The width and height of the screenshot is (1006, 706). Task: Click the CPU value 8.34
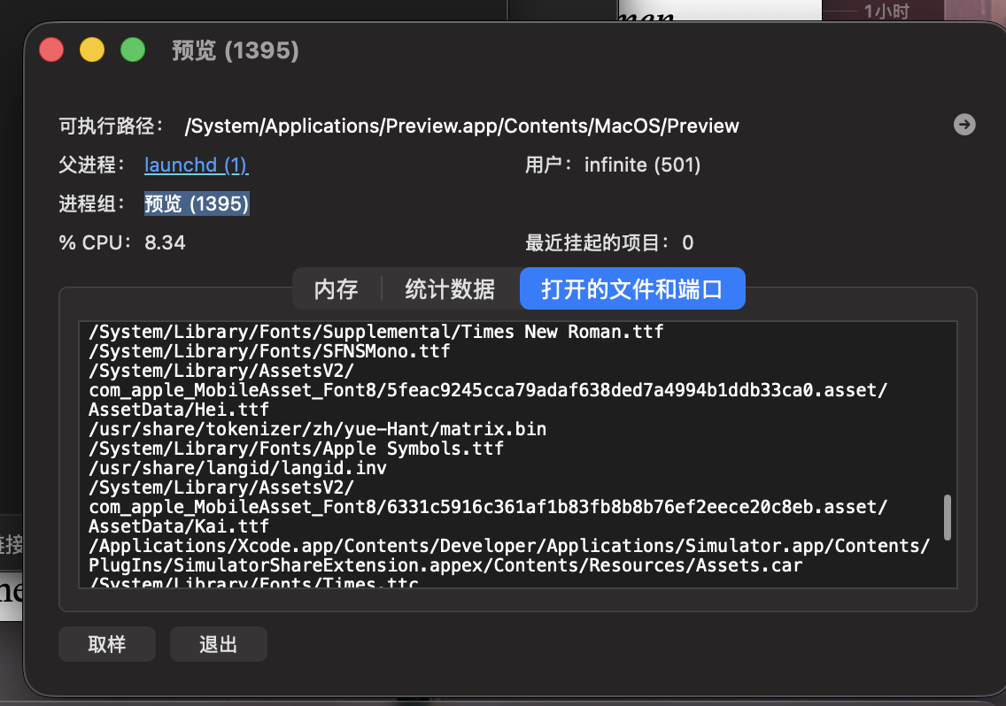point(165,242)
